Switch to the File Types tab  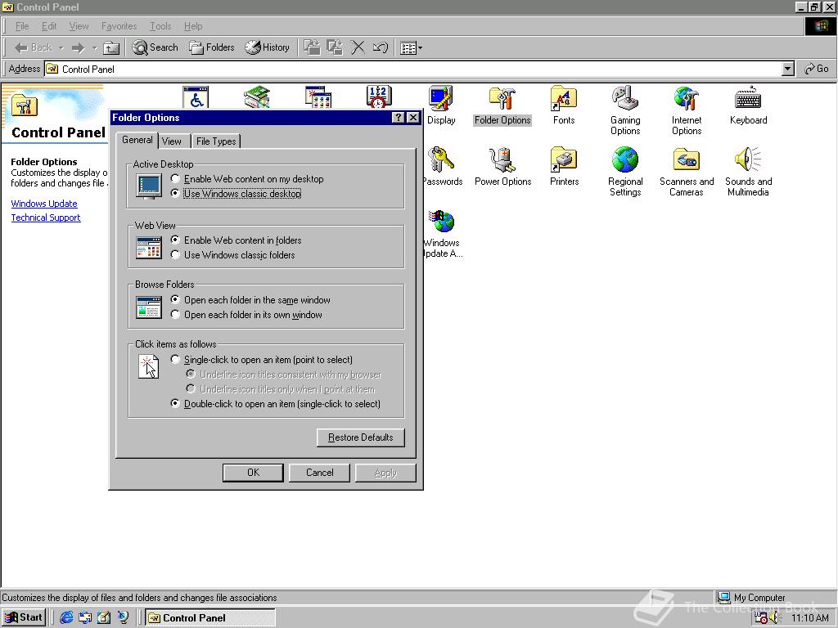pos(216,141)
